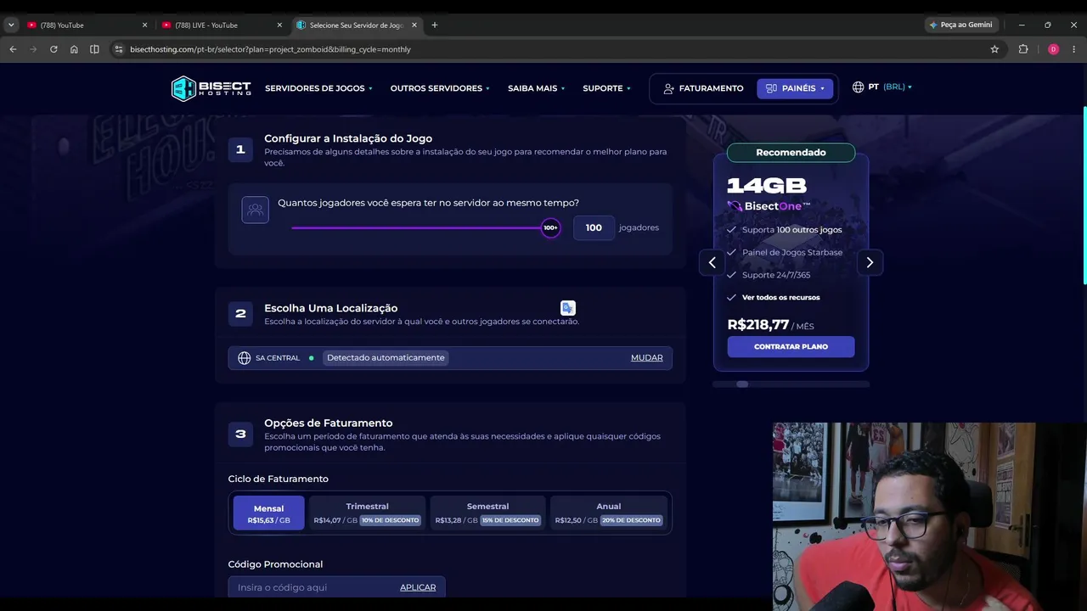Screen dimensions: 1087x611
Task: Expand the Saiba Mais menu
Action: click(536, 88)
